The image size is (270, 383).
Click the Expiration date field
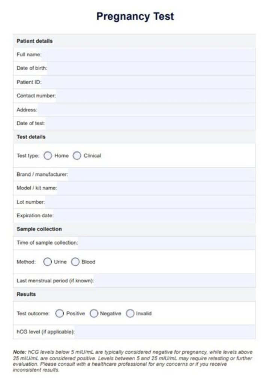[x=154, y=216]
